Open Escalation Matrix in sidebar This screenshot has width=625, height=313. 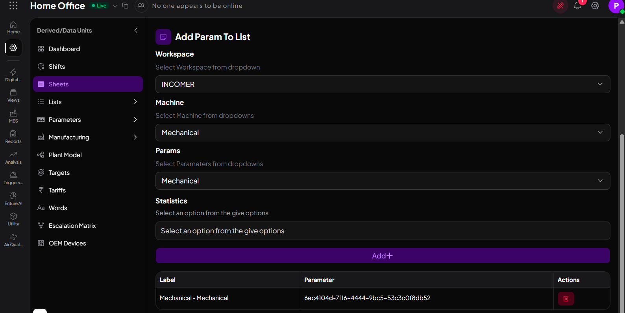[x=88, y=225]
